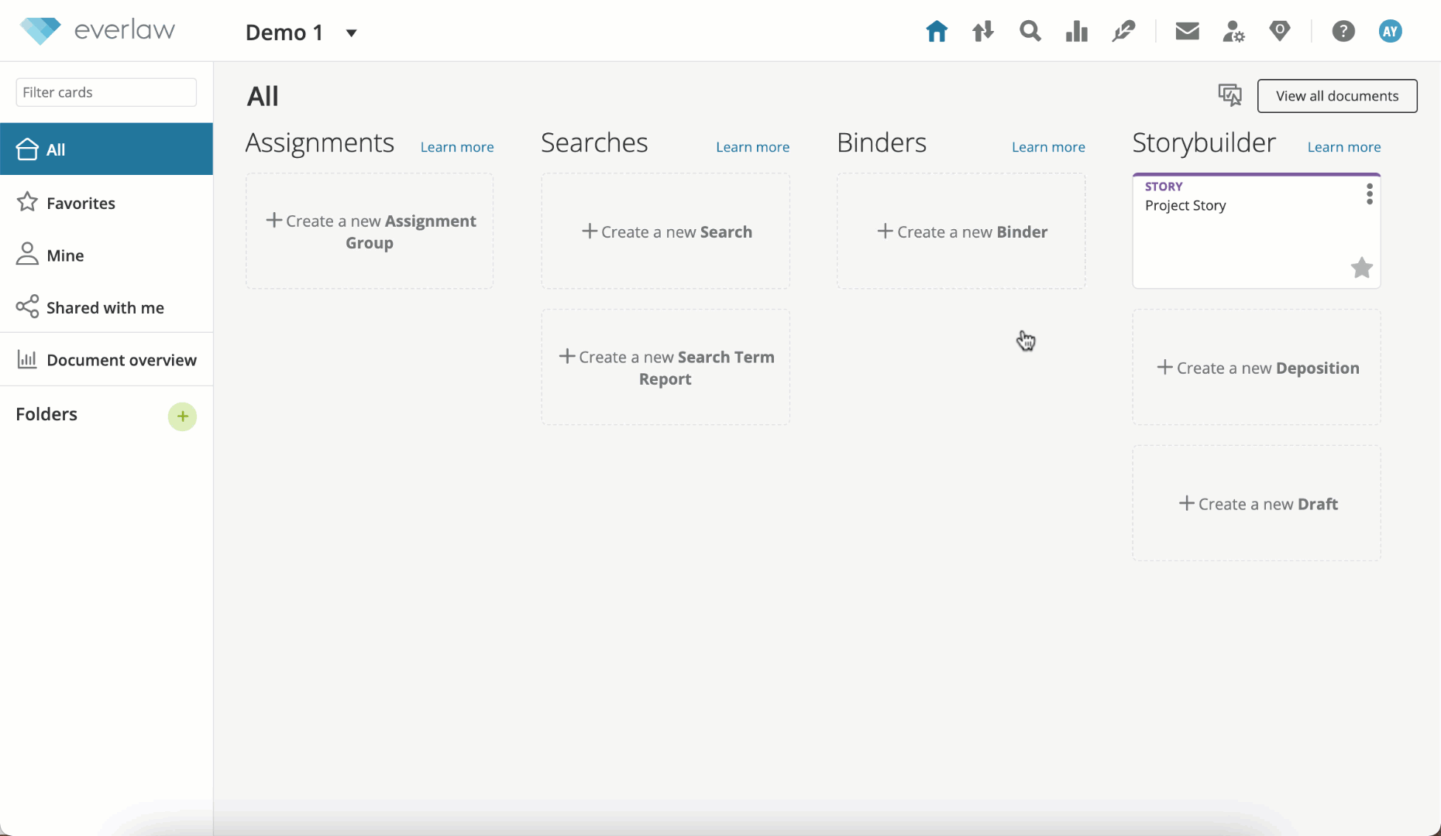The width and height of the screenshot is (1441, 836).
Task: Create a new Binder card
Action: pyautogui.click(x=961, y=231)
